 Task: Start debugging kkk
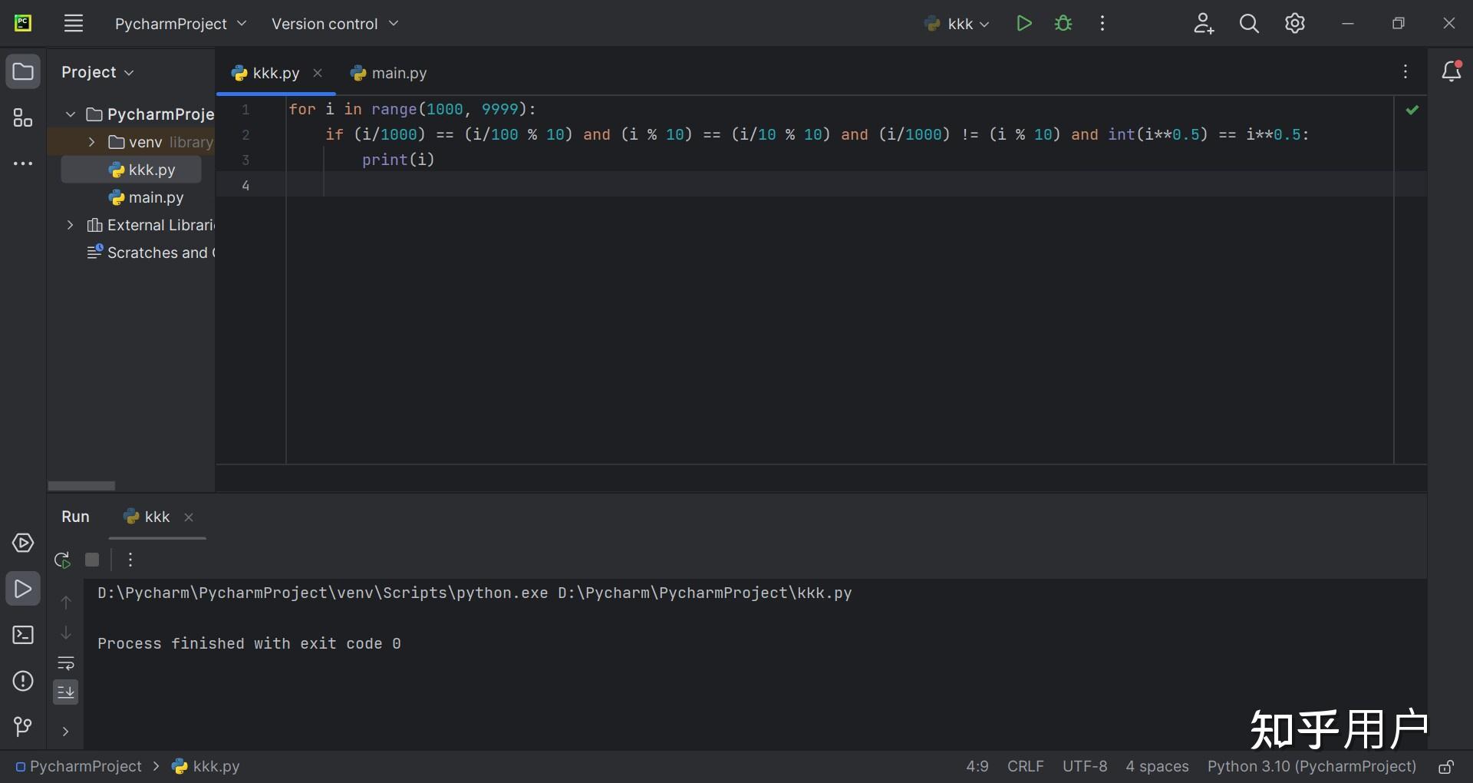point(1063,24)
